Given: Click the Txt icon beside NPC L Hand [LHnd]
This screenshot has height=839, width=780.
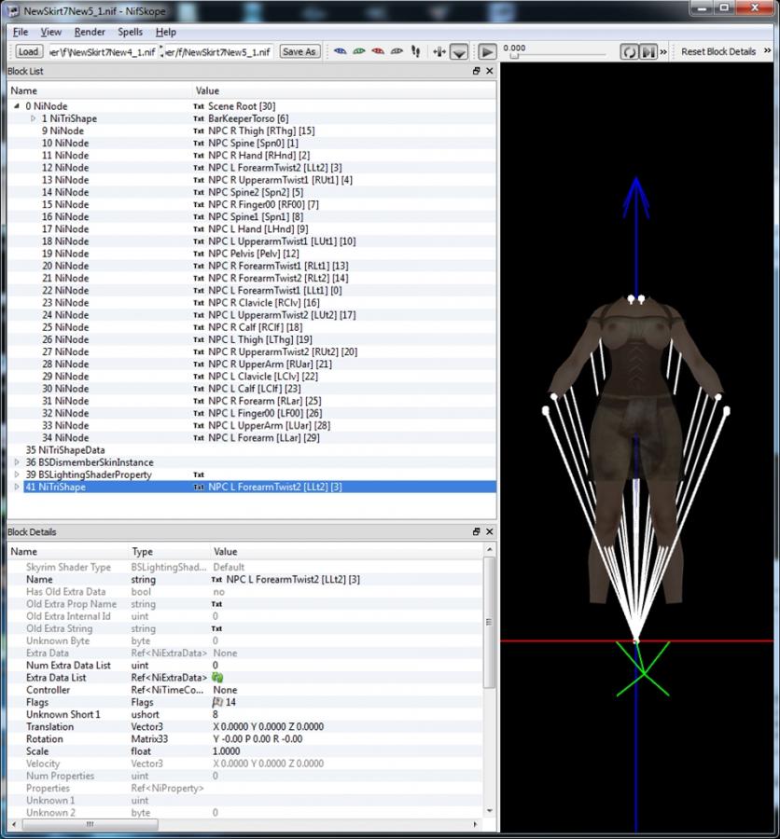Looking at the screenshot, I should click(199, 229).
